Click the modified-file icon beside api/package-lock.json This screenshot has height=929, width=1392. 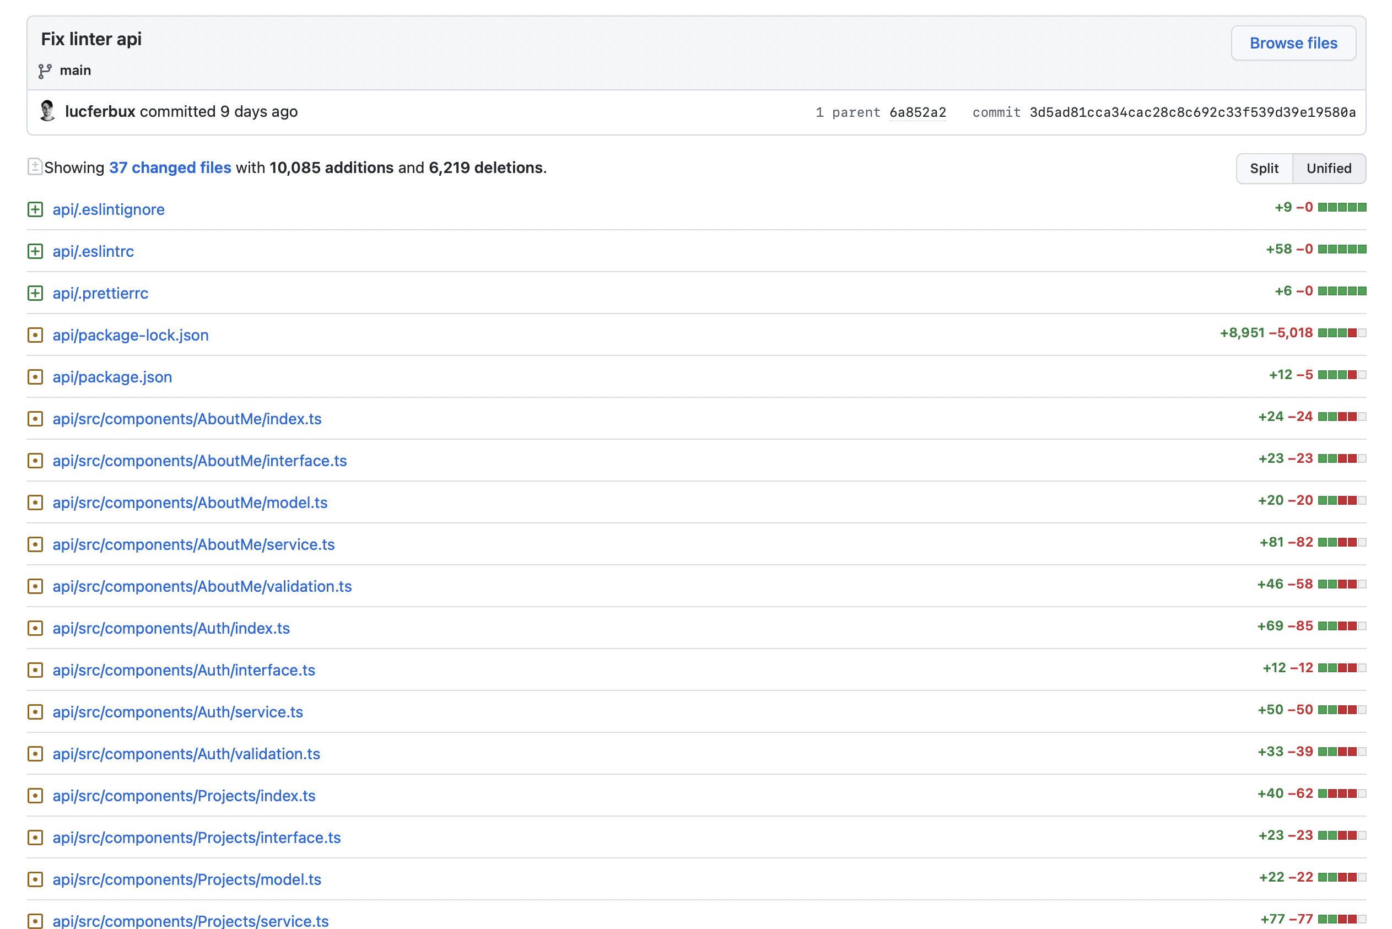pyautogui.click(x=35, y=335)
